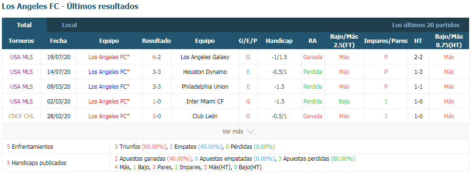Open Inter Miami CF team link

point(205,101)
